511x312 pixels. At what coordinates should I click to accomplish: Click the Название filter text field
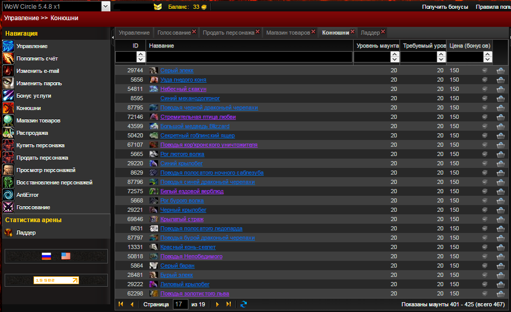[x=249, y=57]
